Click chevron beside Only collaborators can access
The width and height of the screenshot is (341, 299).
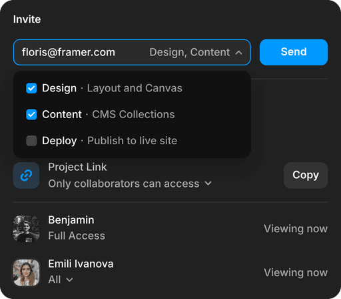coord(208,184)
